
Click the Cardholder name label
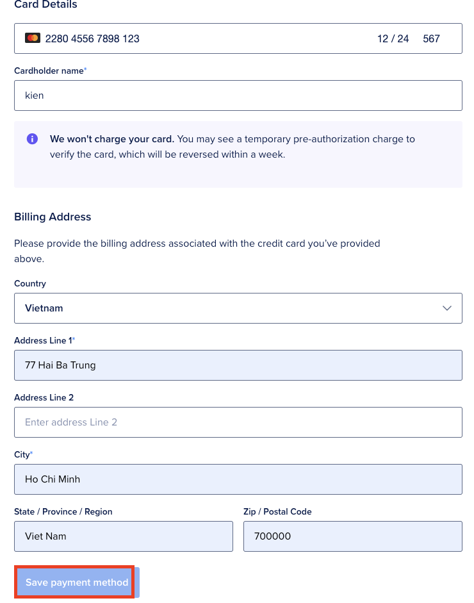click(49, 71)
